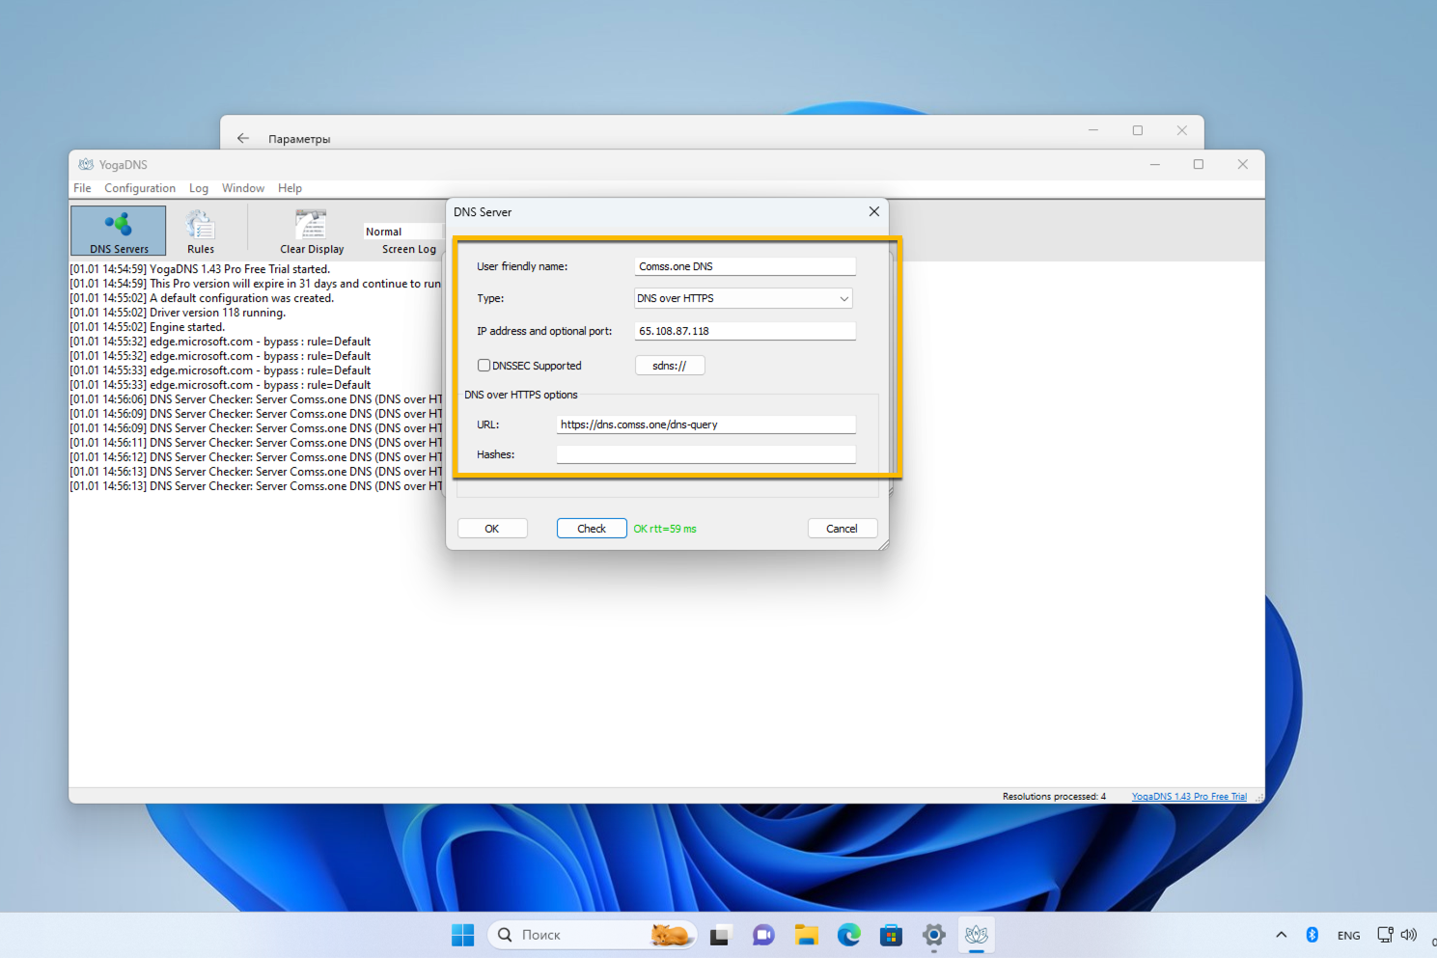The height and width of the screenshot is (958, 1437).
Task: Open the File menu
Action: pyautogui.click(x=82, y=188)
